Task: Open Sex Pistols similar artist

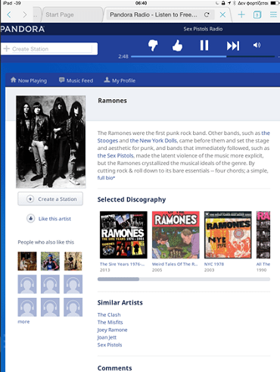Action: [110, 345]
